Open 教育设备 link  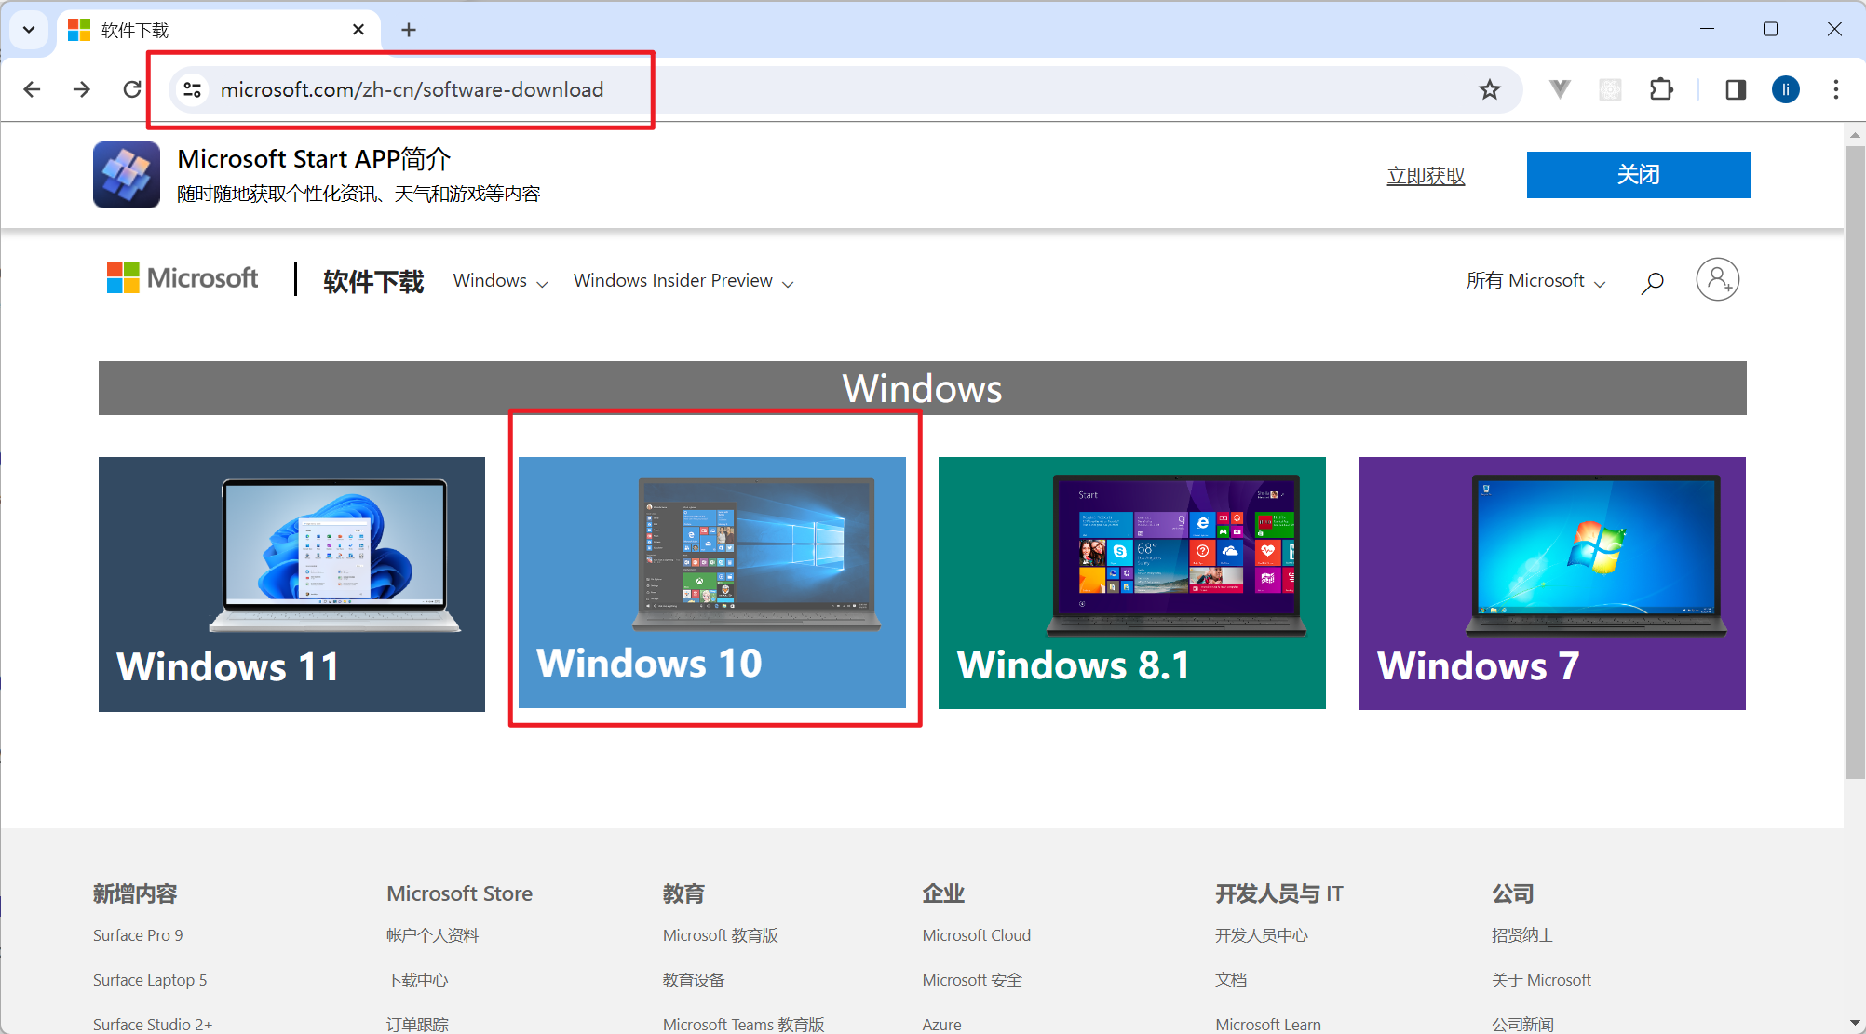694,980
